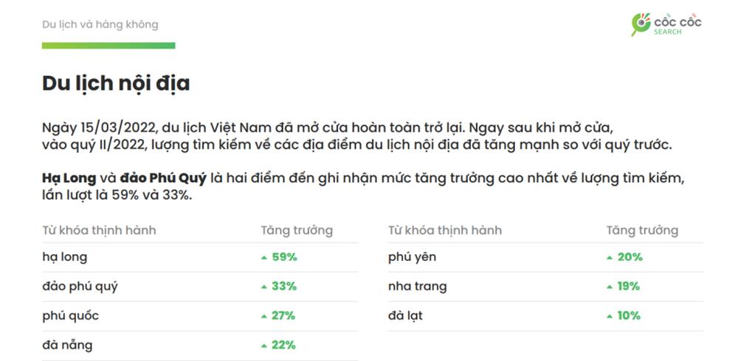Click the growth arrow beside 20%

point(610,258)
